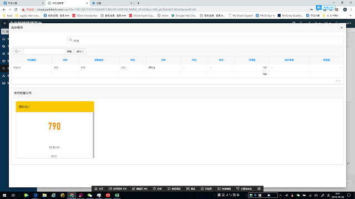Click the Home button in the developer toolbar
This screenshot has width=355, height=199.
pyautogui.click(x=99, y=188)
